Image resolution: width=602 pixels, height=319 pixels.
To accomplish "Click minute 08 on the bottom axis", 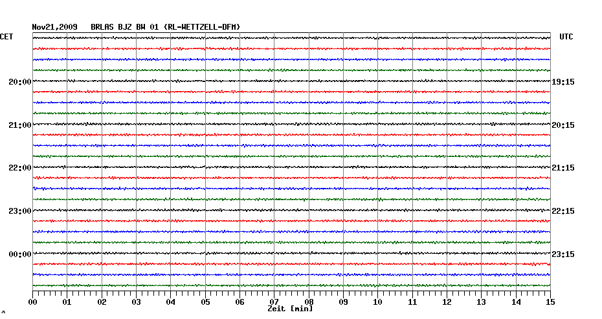I will [309, 302].
